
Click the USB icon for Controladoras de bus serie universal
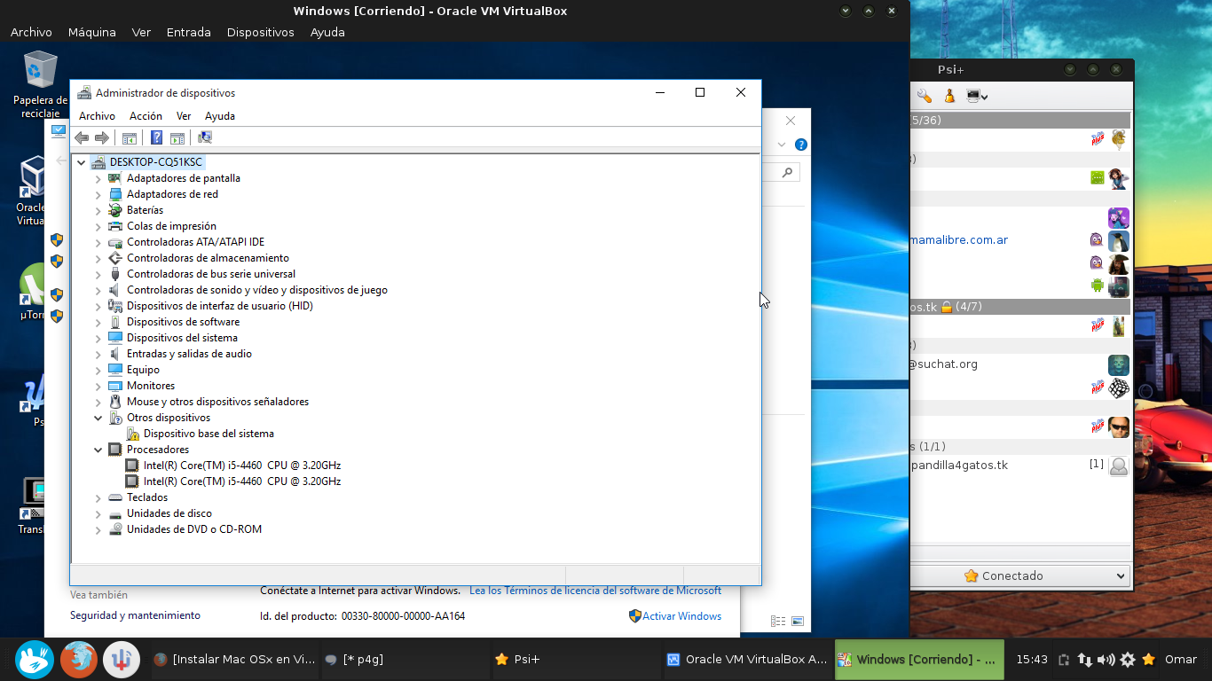[x=115, y=274]
